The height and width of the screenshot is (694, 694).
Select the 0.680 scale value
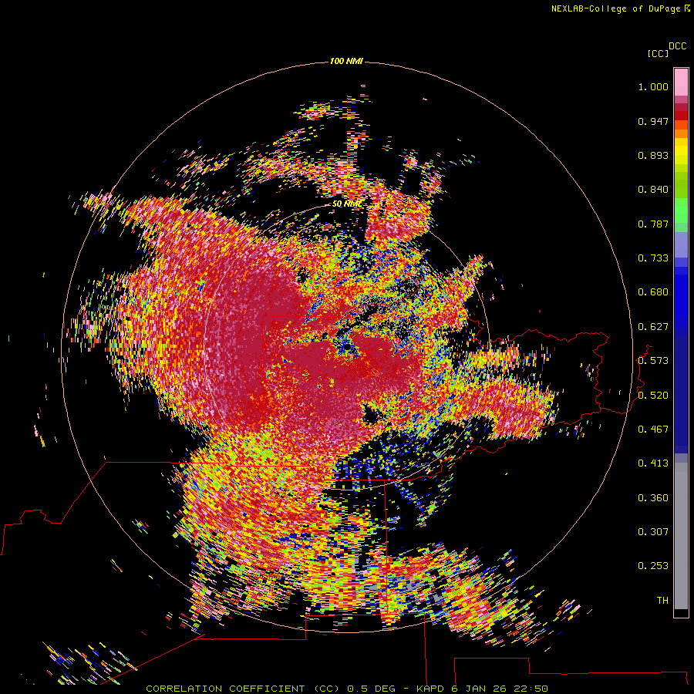tap(653, 292)
